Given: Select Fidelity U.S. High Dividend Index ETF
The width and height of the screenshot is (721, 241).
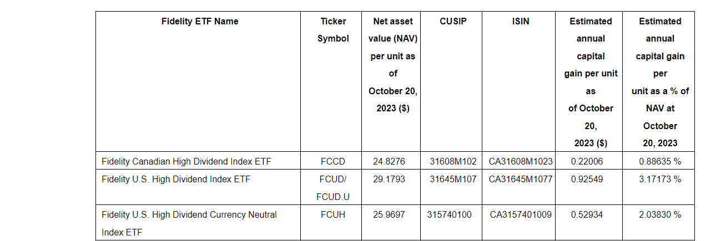Looking at the screenshot, I should 176,179.
